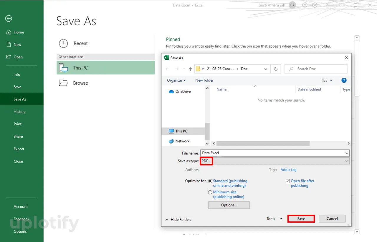The image size is (377, 242).
Task: Click the Authors field label
Action: [192, 169]
